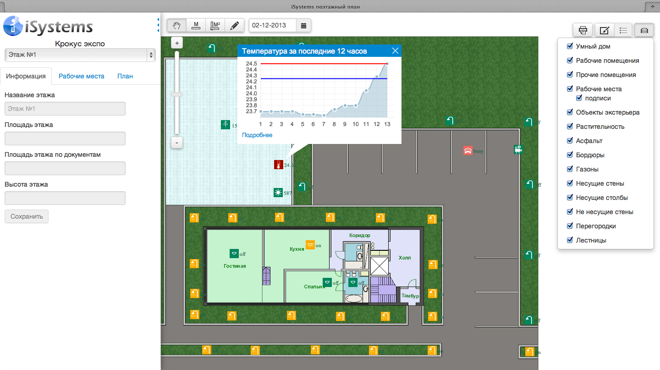Click the Гостиная ceiling lamp icon
Viewport: 660px width, 370px height.
coord(234,253)
